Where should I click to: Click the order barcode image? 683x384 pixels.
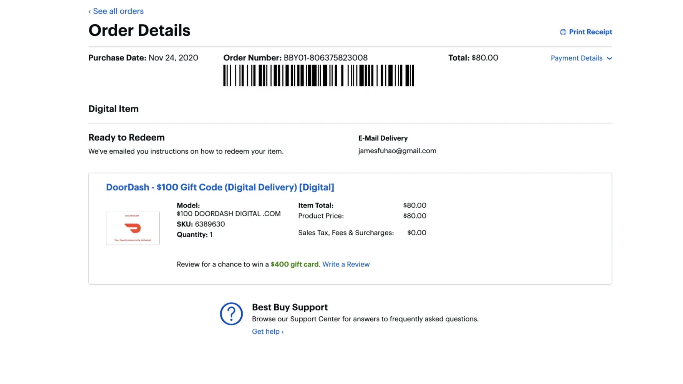tap(318, 75)
